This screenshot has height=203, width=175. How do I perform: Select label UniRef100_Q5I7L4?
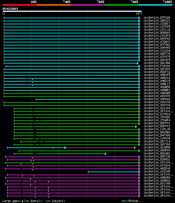(157, 142)
